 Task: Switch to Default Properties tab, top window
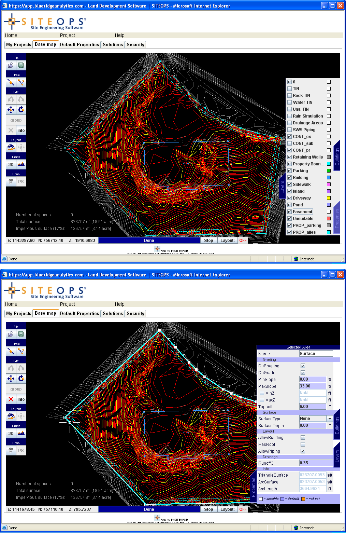80,45
